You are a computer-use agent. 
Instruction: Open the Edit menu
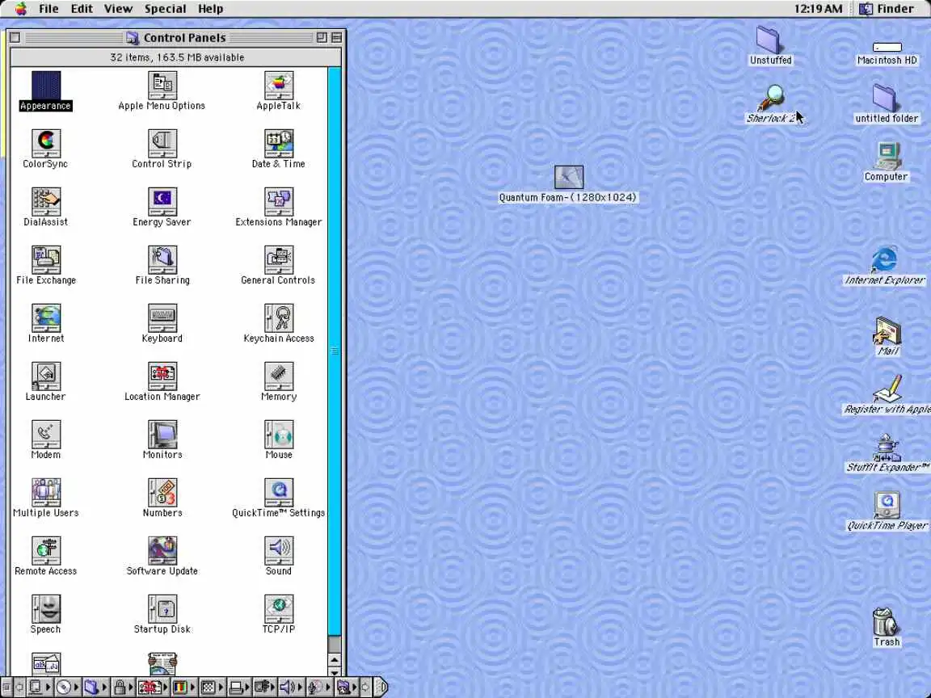82,8
